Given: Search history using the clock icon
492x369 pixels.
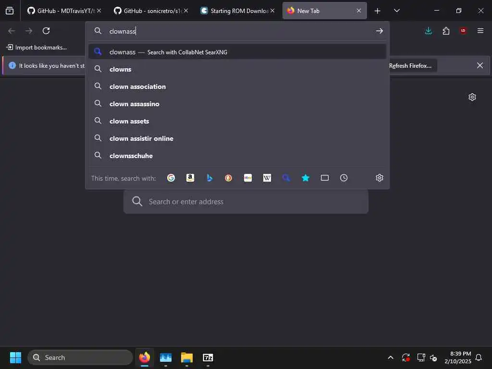Looking at the screenshot, I should tap(344, 178).
